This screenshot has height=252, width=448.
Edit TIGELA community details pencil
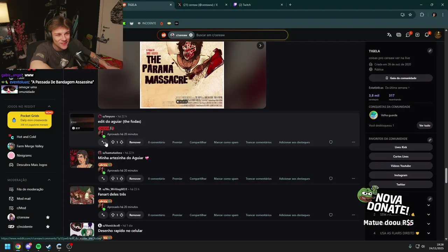pyautogui.click(x=430, y=51)
